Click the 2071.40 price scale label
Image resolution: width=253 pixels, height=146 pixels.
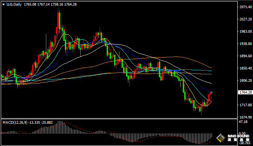(x=246, y=7)
